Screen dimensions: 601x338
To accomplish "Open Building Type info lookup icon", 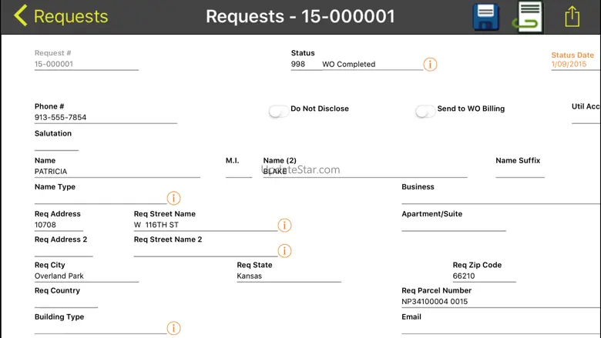I will point(174,329).
